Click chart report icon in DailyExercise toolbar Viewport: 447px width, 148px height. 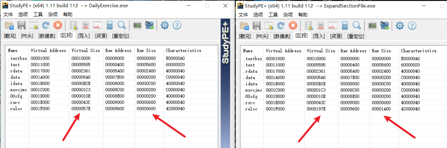34,25
